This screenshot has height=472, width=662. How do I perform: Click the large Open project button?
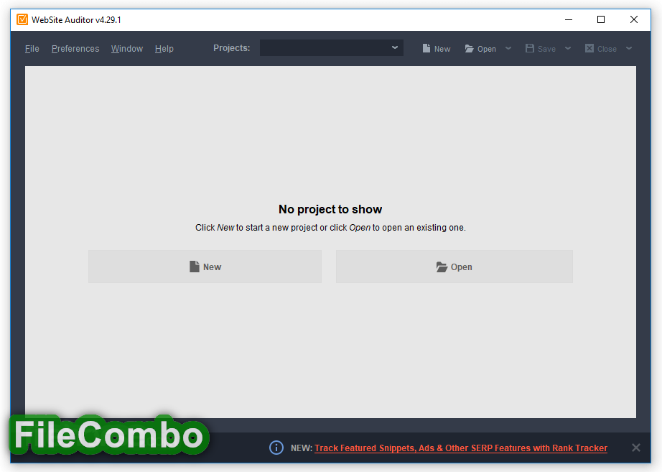point(454,267)
